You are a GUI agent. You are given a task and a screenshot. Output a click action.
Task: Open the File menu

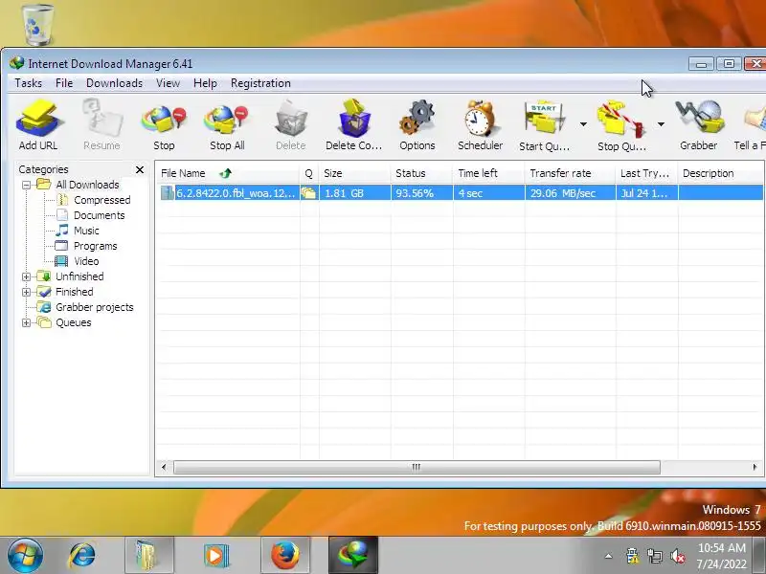point(64,83)
